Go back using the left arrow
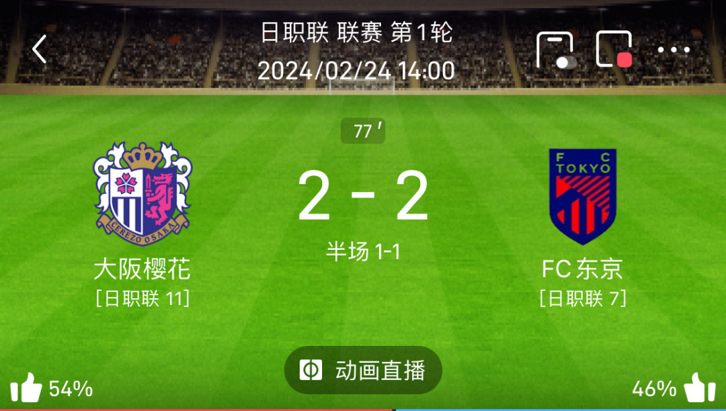Image resolution: width=726 pixels, height=411 pixels. coord(40,49)
